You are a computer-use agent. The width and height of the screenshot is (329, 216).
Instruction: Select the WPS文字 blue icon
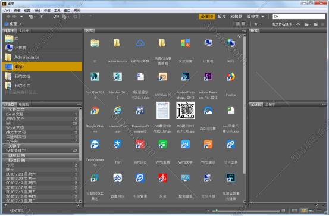click(x=186, y=144)
